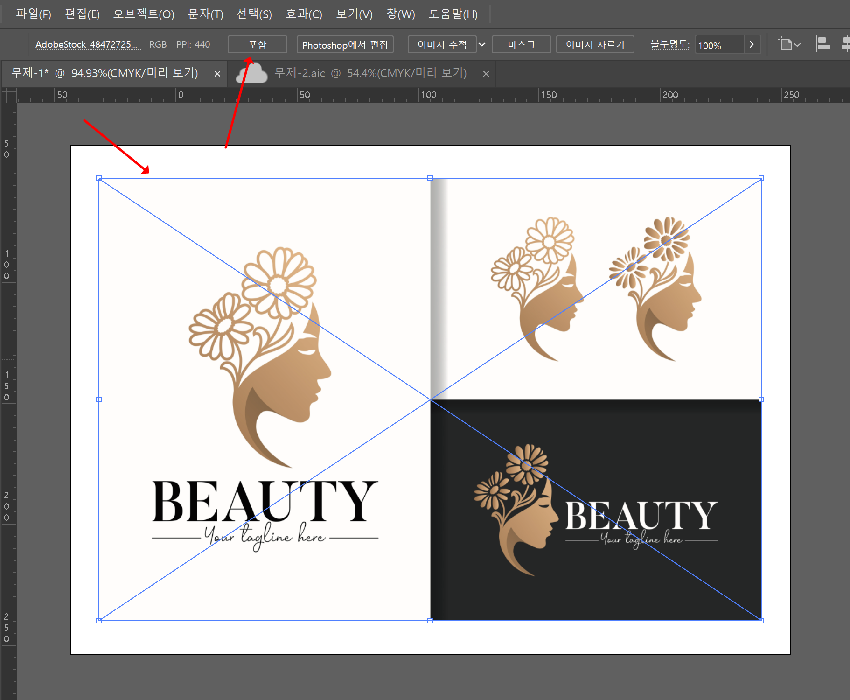Open the align-to-artboard dropdown icon

(x=789, y=45)
